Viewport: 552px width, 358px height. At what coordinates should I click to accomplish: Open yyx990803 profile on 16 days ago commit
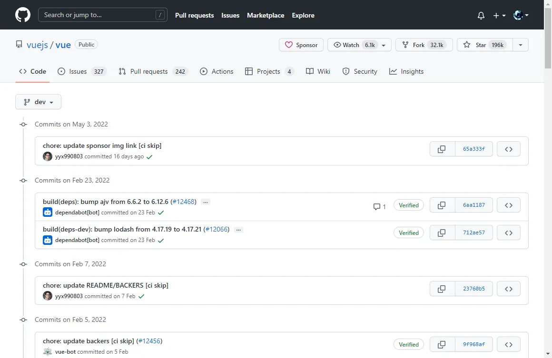69,156
